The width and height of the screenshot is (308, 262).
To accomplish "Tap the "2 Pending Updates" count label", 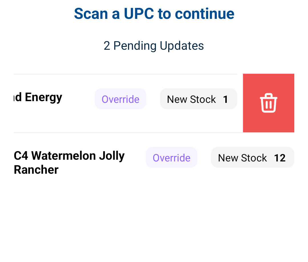I will coord(154,46).
